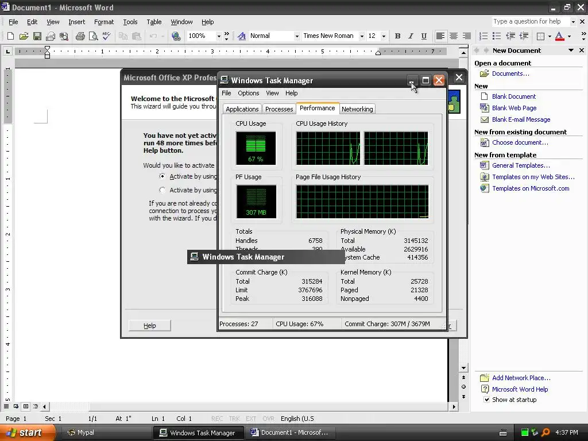Open the Style Normal dropdown
The image size is (588, 441).
[x=297, y=36]
